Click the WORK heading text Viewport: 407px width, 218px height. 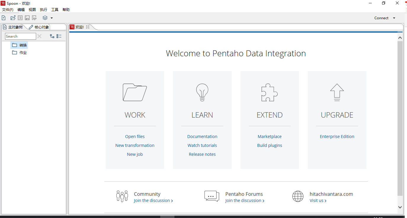click(135, 115)
